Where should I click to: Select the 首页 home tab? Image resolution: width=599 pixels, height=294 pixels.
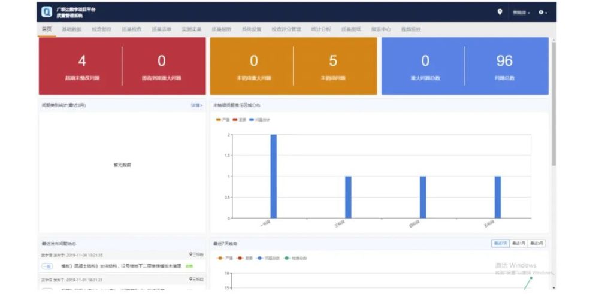47,29
